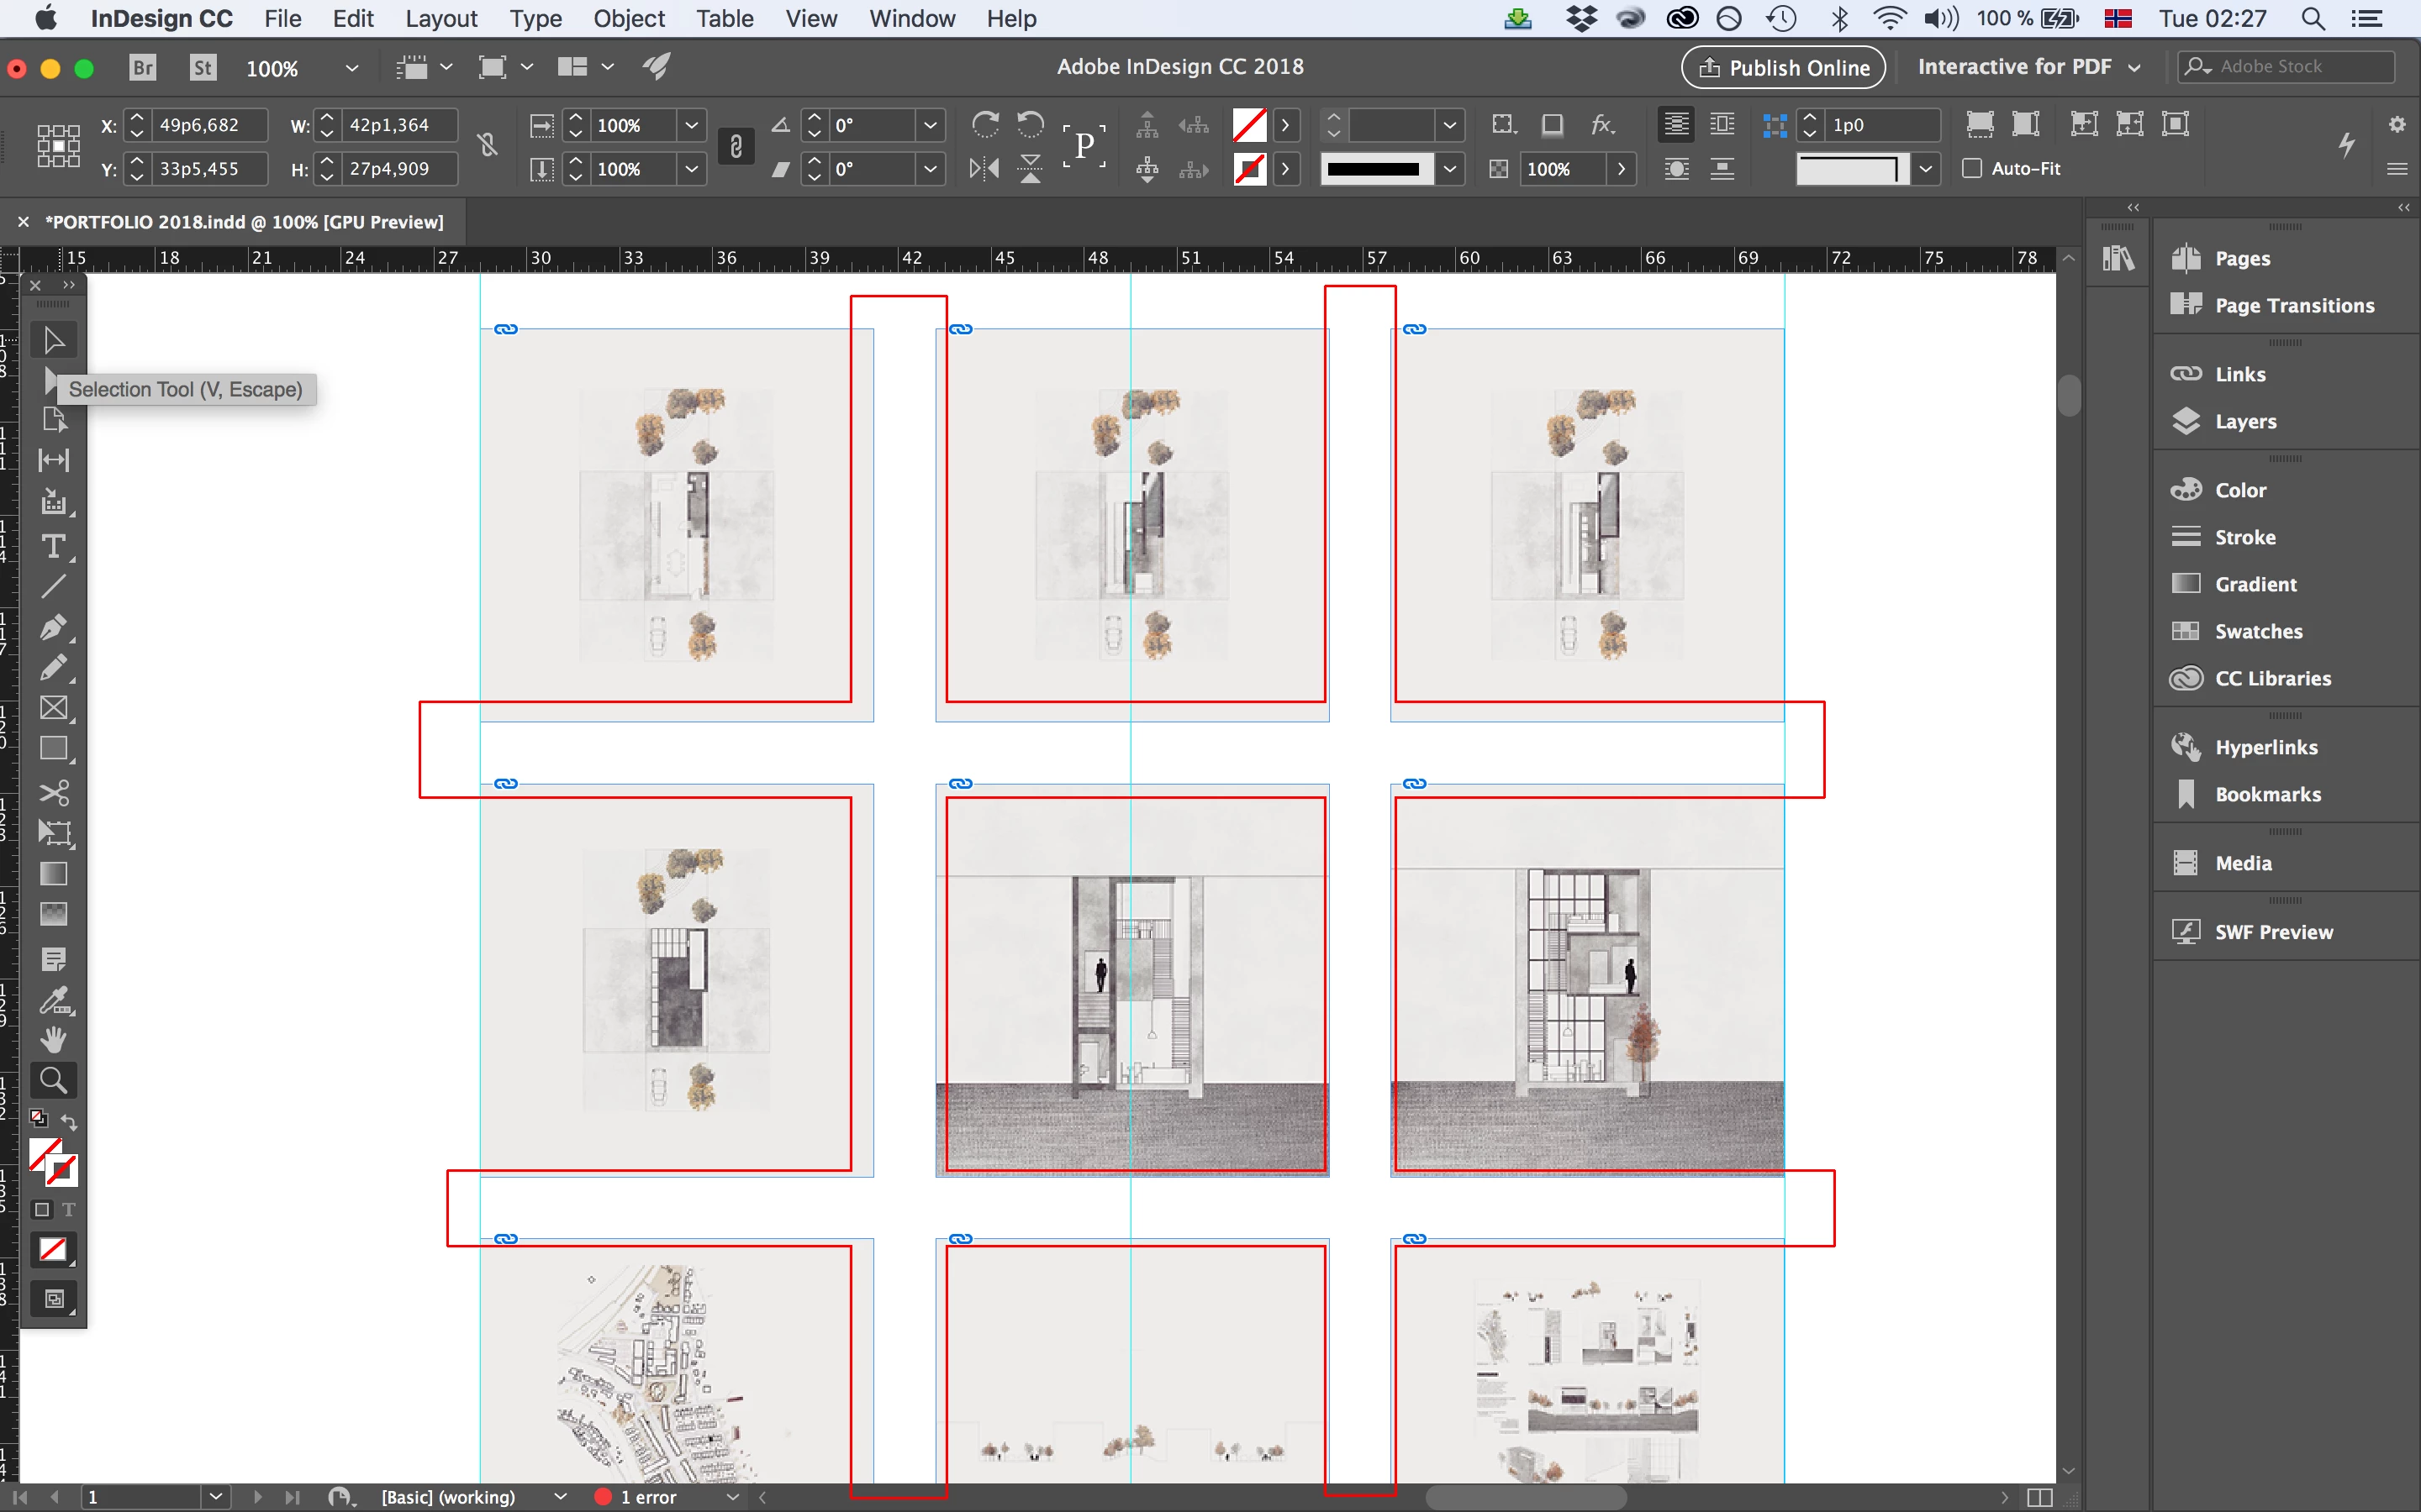Select the Zoom tool magnifier
This screenshot has width=2421, height=1512.
tap(53, 1080)
